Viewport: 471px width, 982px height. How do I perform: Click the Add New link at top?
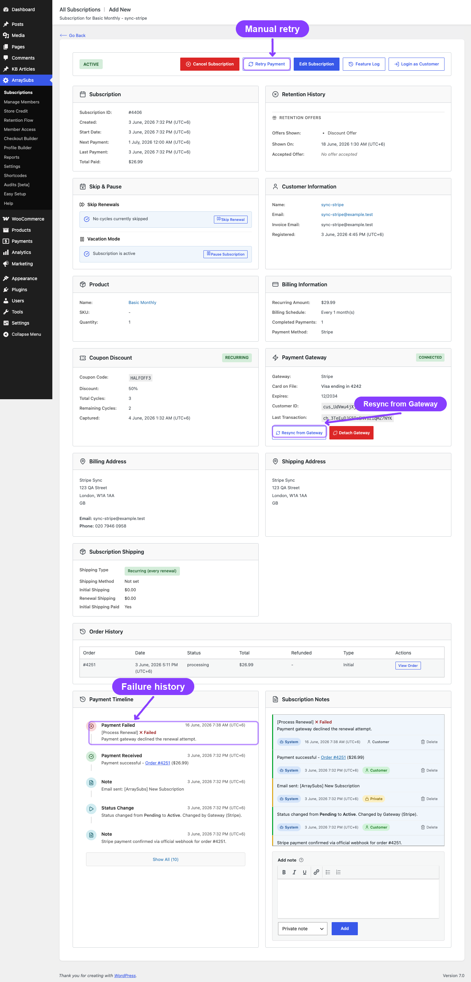(120, 9)
